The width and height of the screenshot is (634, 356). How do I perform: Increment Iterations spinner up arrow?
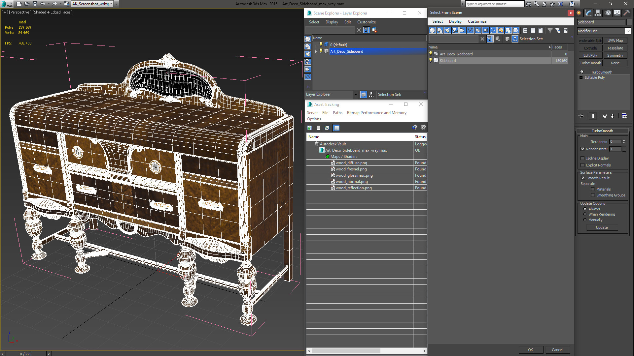[x=624, y=140]
